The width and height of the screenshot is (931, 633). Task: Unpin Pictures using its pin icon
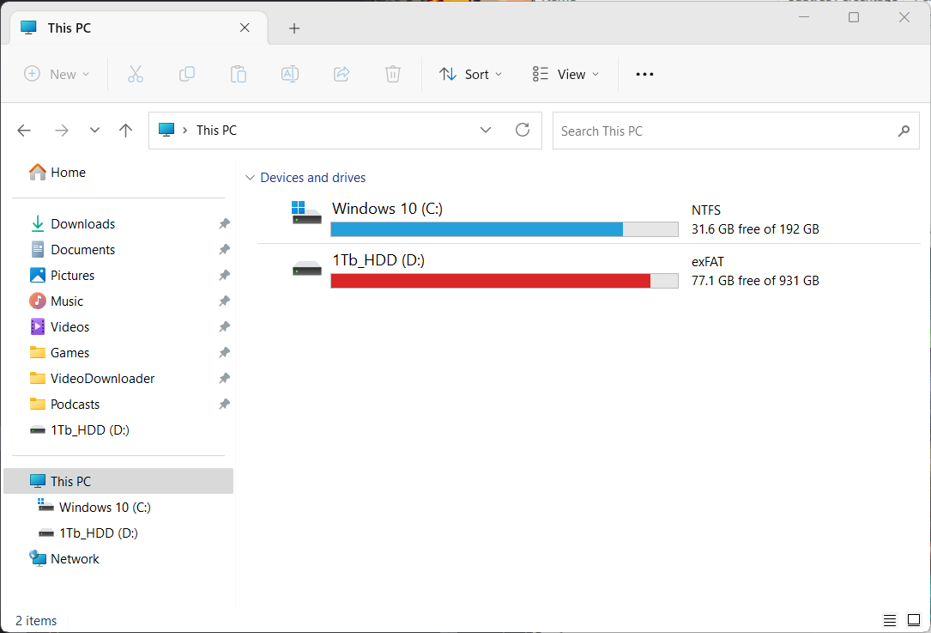point(224,275)
